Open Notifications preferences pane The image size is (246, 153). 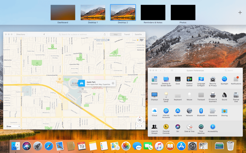[236, 80]
